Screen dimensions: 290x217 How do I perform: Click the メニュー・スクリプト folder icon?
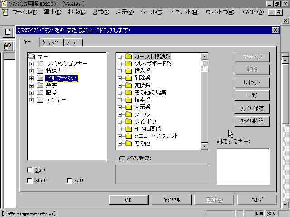tap(128, 136)
